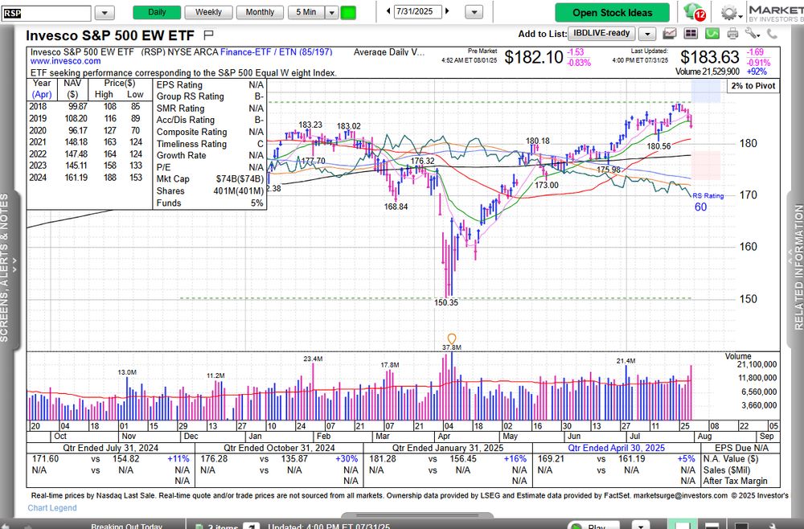Viewport: 804px width, 529px height.
Task: Open the www.invesco.com link
Action: (66, 61)
